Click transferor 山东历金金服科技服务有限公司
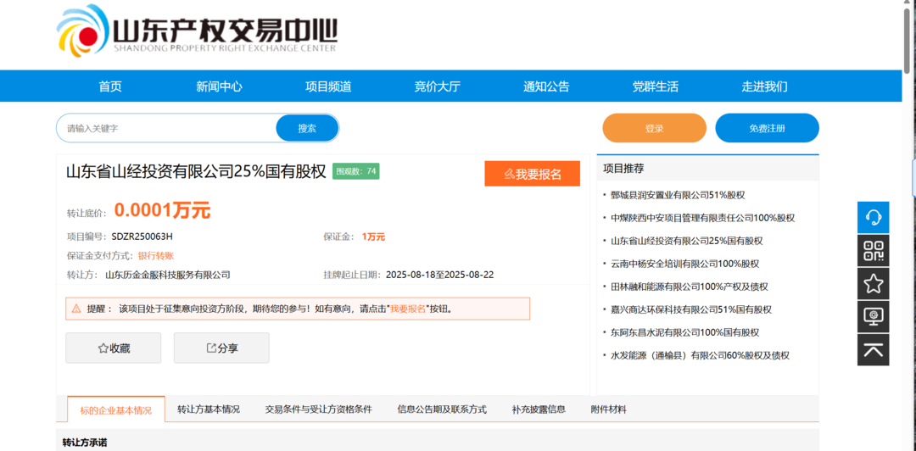 [168, 275]
